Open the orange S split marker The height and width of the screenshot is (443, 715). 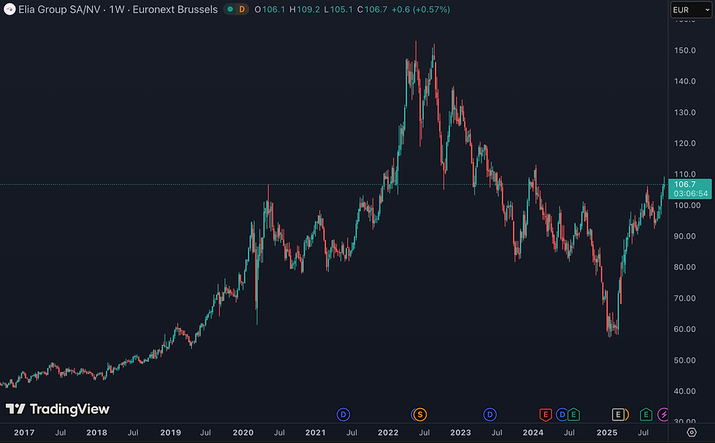[420, 415]
